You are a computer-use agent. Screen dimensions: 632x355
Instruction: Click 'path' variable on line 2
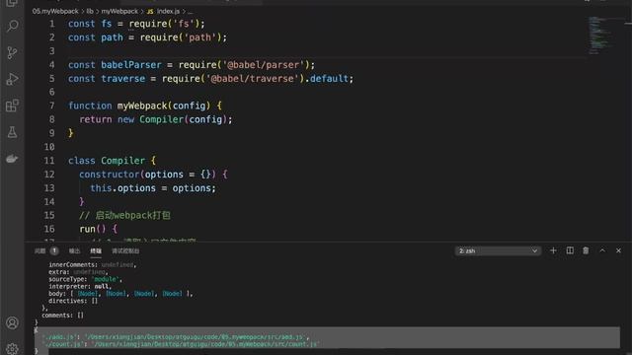point(112,37)
